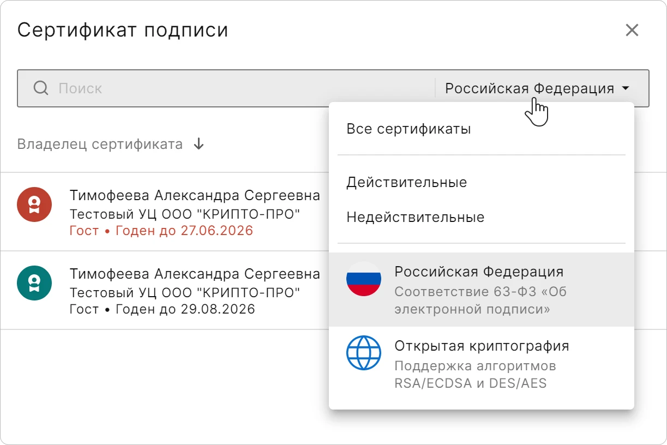Click the blue globe icon

coord(364,353)
